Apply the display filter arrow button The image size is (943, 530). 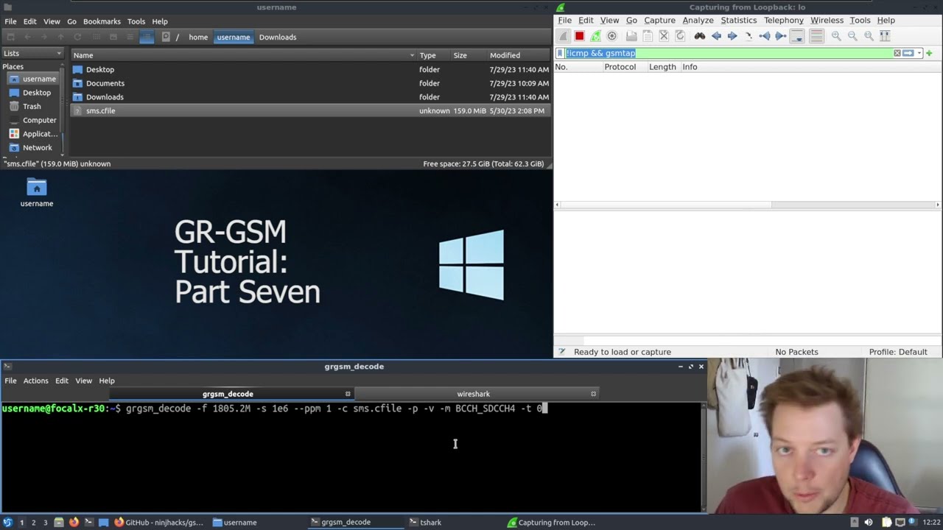coord(908,53)
